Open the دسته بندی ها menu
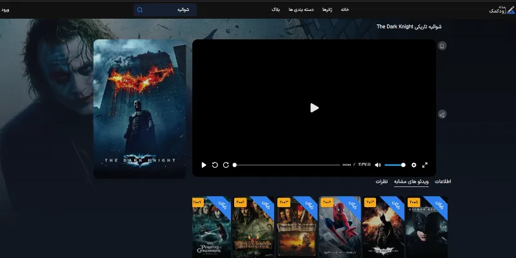Viewport: 516px width, 258px height. point(301,10)
